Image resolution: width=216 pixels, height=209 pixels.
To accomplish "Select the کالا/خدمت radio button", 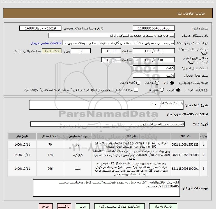I will (x=138, y=83).
